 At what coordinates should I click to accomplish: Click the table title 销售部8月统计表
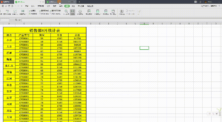45,30
